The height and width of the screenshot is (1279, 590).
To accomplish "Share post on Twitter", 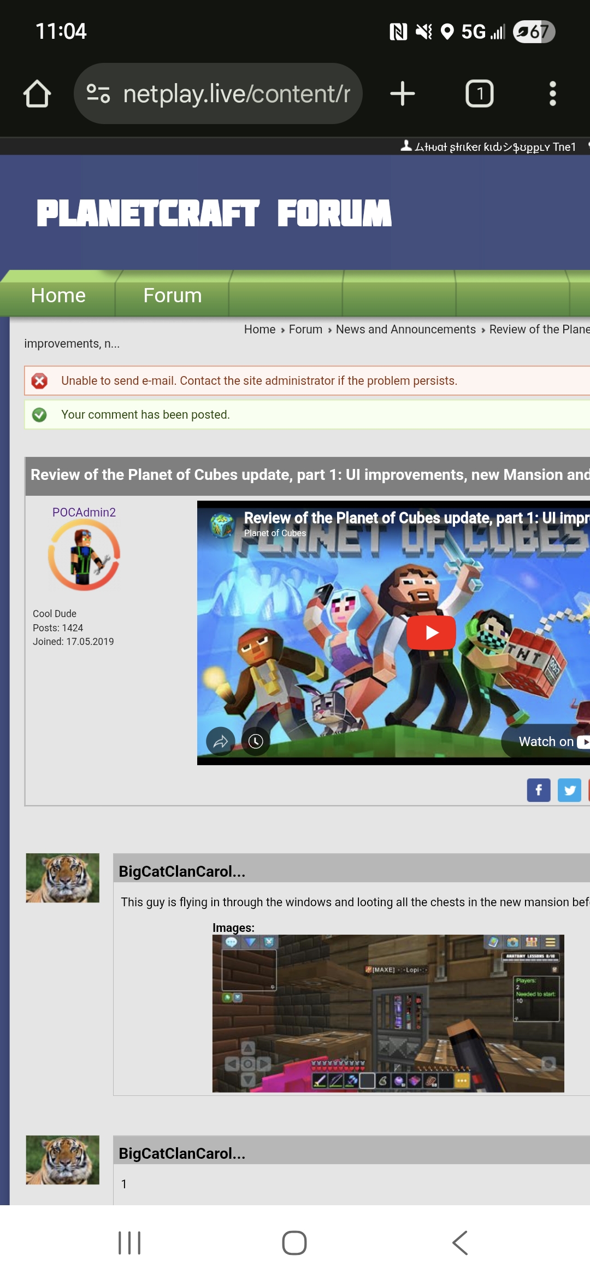I will click(569, 790).
